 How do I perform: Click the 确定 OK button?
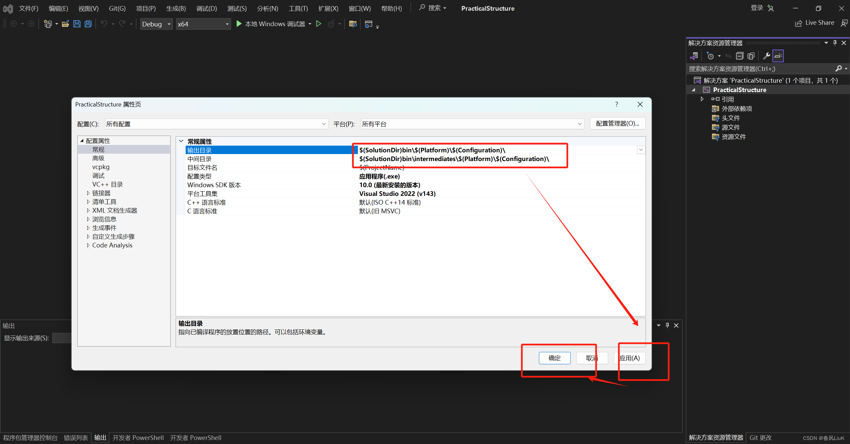(554, 358)
